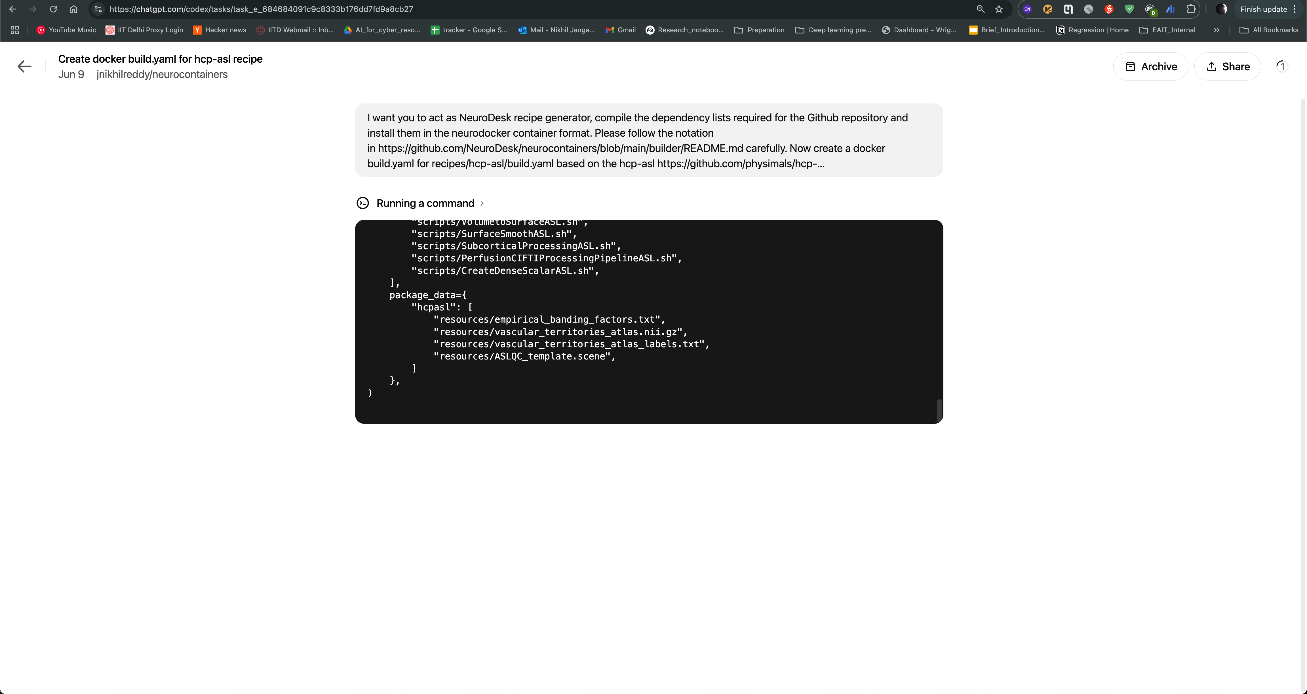Go to browser home page icon
The height and width of the screenshot is (694, 1307).
click(73, 9)
